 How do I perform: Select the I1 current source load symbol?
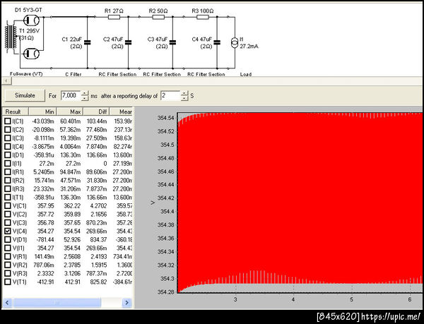[235, 43]
